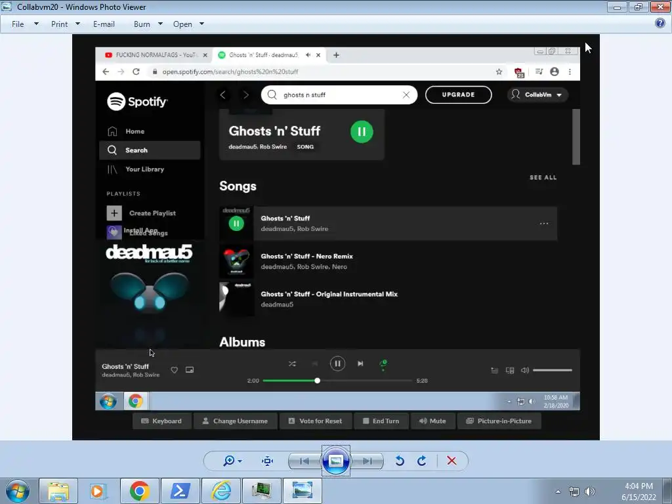Click the deadmau5 album cover art
Screen dimensions: 672x504
[x=149, y=295]
